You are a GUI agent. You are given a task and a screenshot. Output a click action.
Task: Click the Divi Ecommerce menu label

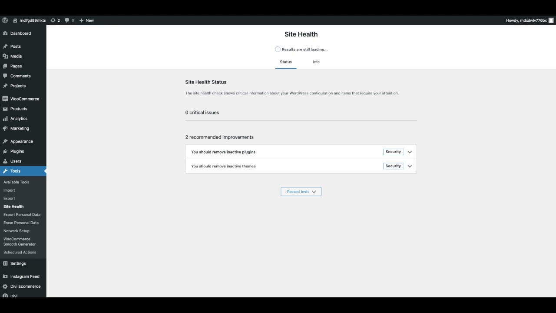click(25, 286)
